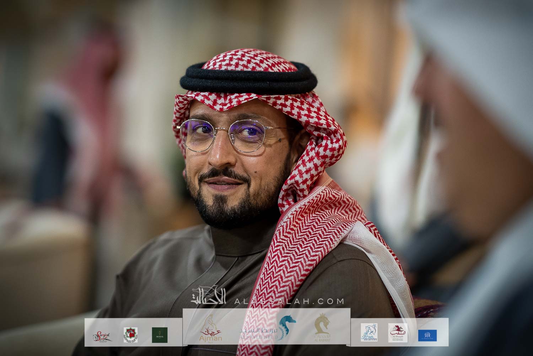The image size is (533, 356).
Task: Select the blue square sponsor logo
Action: pos(427,335)
